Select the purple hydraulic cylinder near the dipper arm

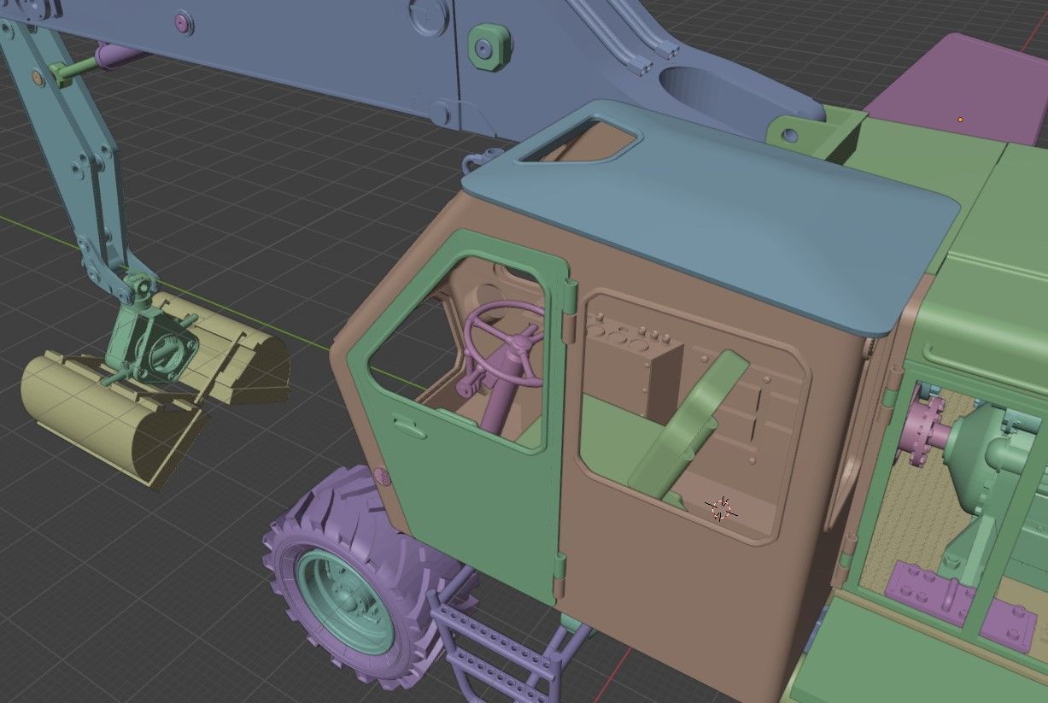[x=120, y=56]
